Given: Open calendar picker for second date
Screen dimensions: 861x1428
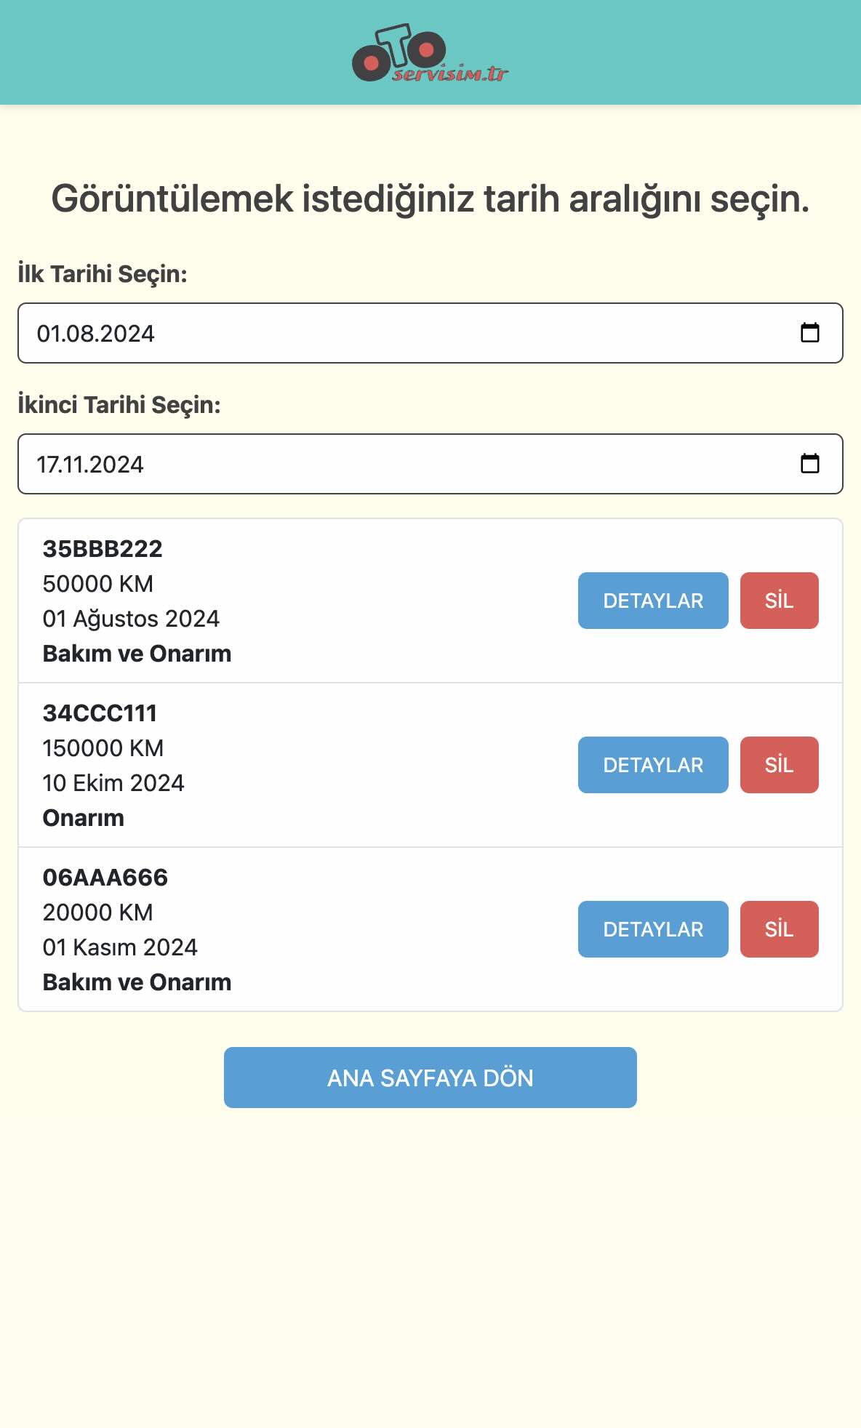Looking at the screenshot, I should click(809, 464).
